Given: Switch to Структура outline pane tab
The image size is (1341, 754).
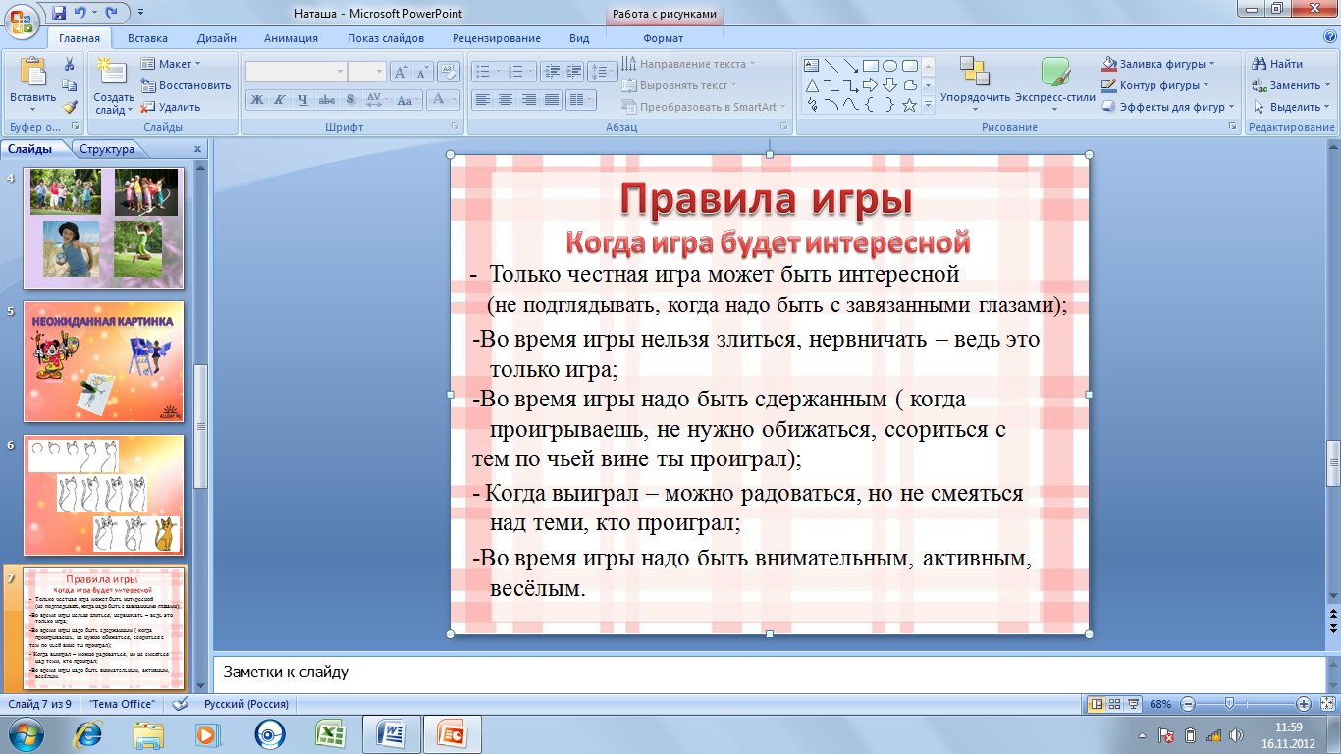Looking at the screenshot, I should [x=107, y=149].
